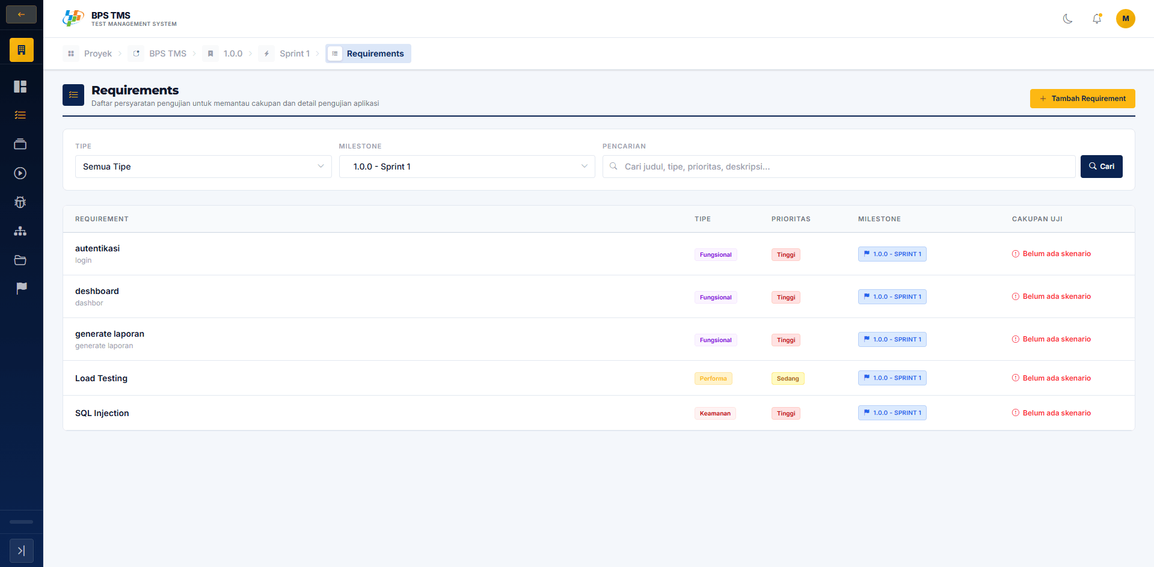Screen dimensions: 1154x567
Task: Open the Load Testing requirement
Action: 101,378
